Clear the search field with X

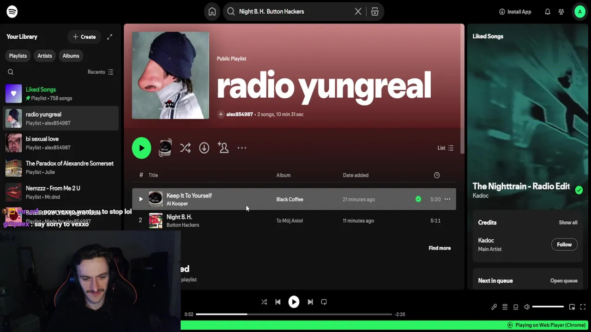358,12
